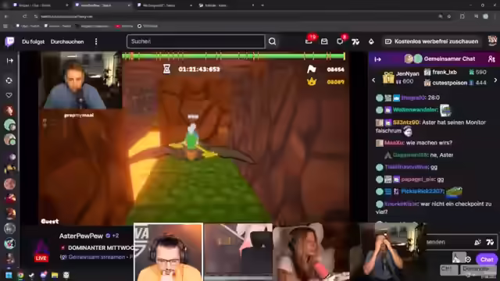Open the three-dot more menu
This screenshot has height=281, width=500.
pyautogui.click(x=96, y=41)
